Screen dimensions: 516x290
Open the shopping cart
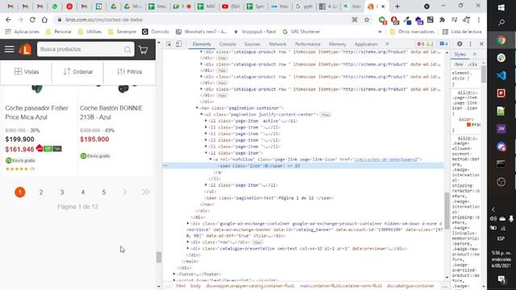144,50
